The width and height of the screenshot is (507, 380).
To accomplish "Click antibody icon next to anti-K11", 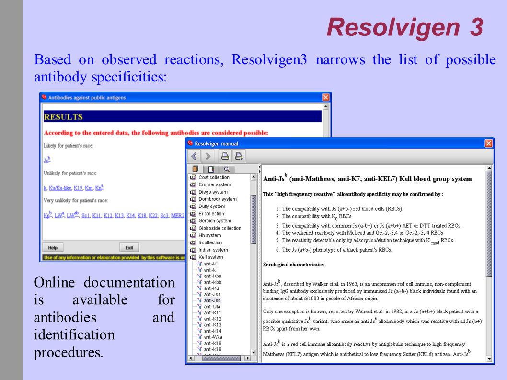I will pyautogui.click(x=200, y=313).
